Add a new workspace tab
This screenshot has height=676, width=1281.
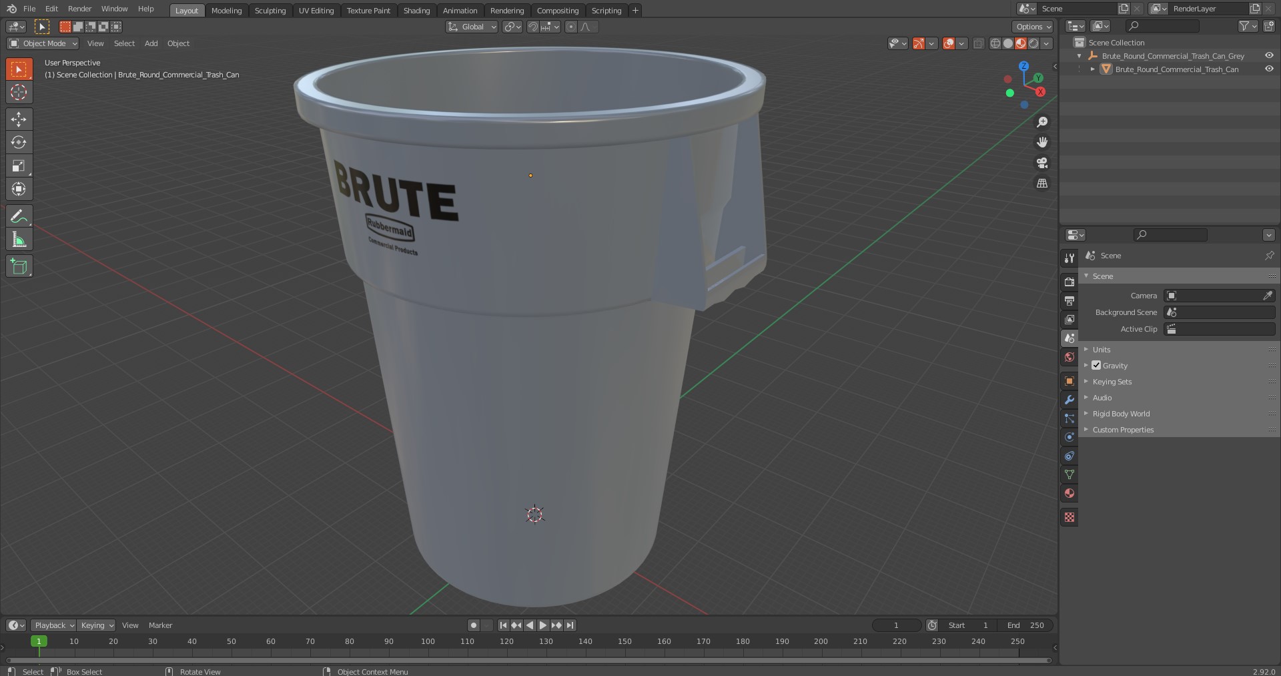click(x=635, y=11)
